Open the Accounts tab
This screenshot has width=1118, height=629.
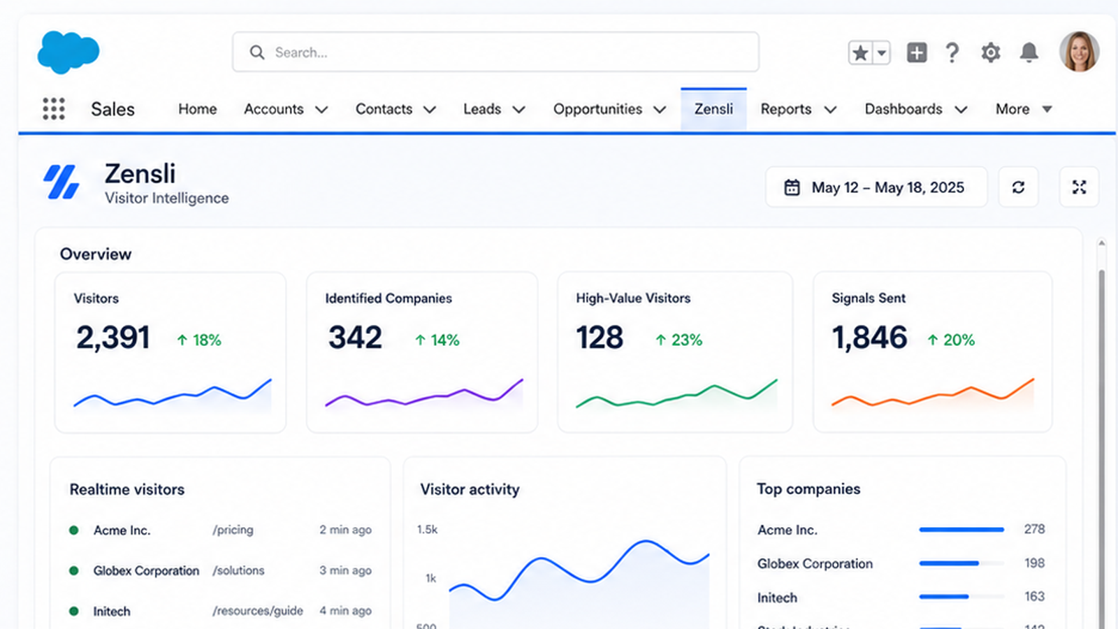pos(273,109)
